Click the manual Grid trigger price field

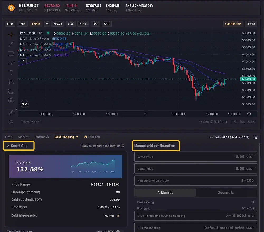click(x=195, y=228)
